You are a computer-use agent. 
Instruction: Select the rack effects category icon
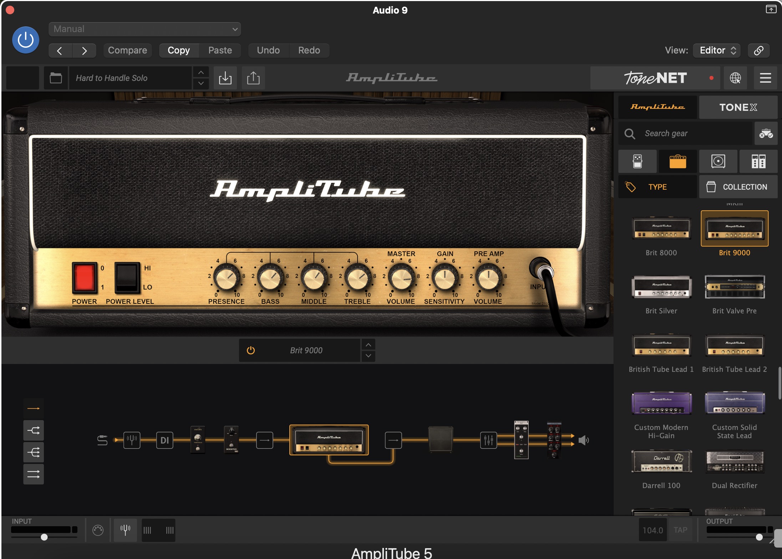(x=758, y=161)
